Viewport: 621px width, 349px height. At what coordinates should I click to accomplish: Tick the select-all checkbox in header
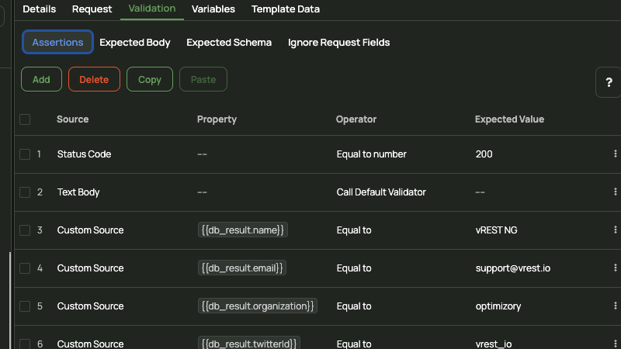pyautogui.click(x=25, y=119)
